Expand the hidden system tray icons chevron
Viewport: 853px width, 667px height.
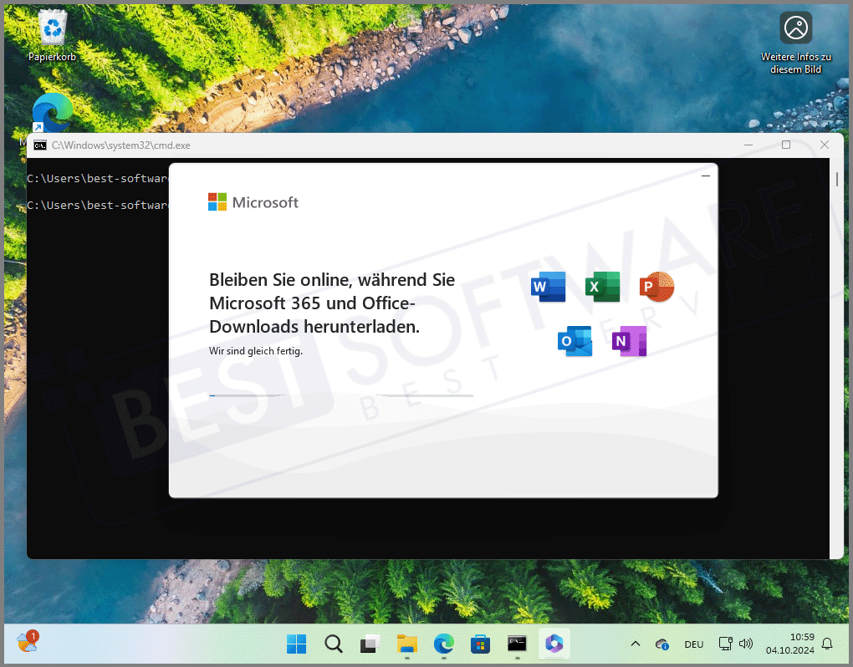[x=635, y=644]
